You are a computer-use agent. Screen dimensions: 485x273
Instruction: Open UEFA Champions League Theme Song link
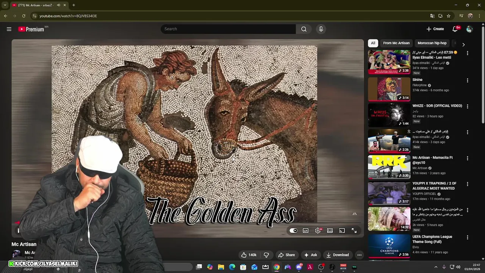click(x=432, y=239)
